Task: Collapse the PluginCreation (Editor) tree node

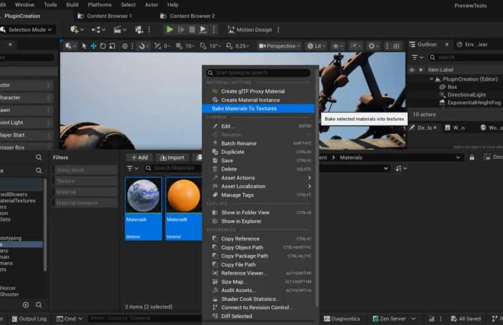Action: point(431,79)
